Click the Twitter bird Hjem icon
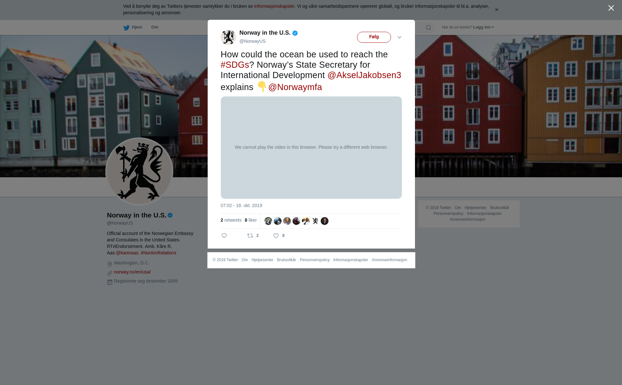The width and height of the screenshot is (622, 385). [x=126, y=28]
